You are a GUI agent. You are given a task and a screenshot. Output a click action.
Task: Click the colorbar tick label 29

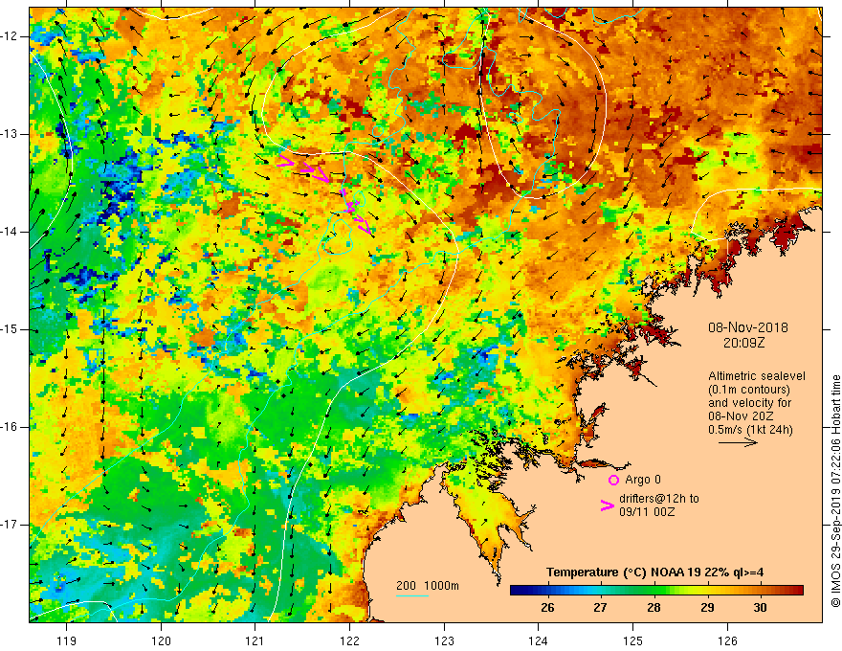coord(707,608)
